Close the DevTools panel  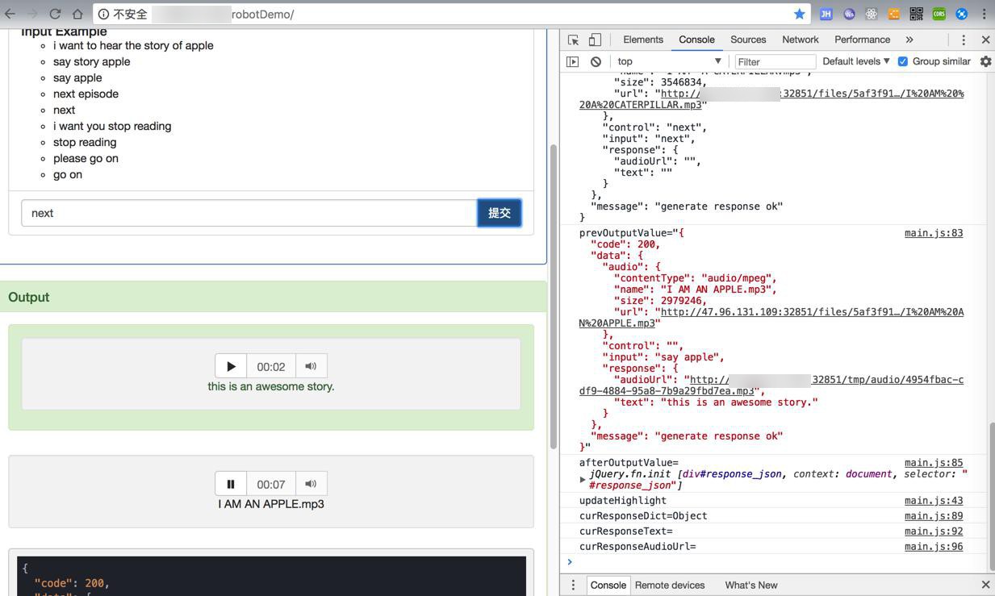985,40
